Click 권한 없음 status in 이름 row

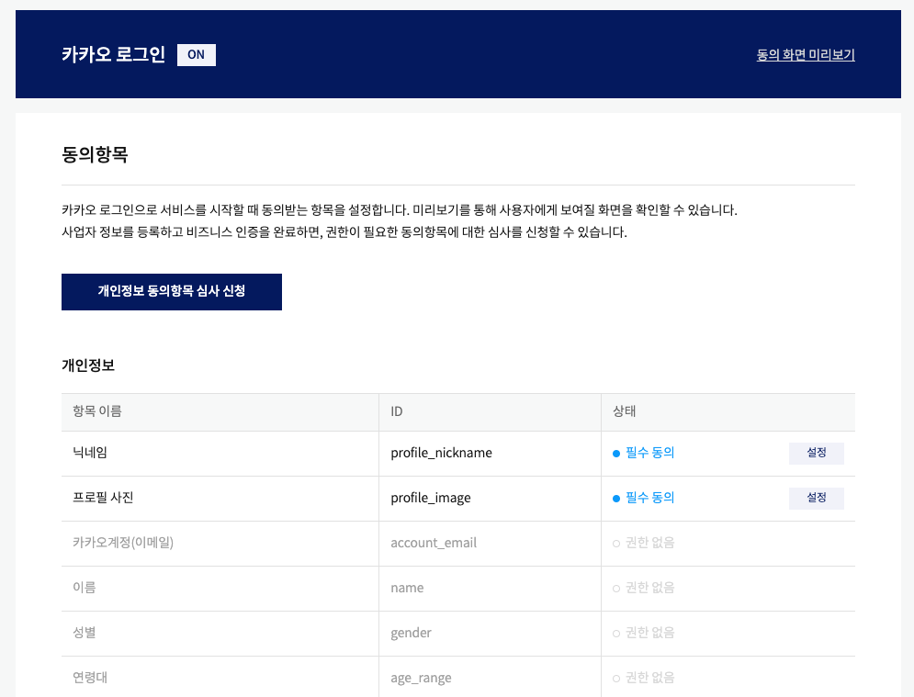click(644, 588)
